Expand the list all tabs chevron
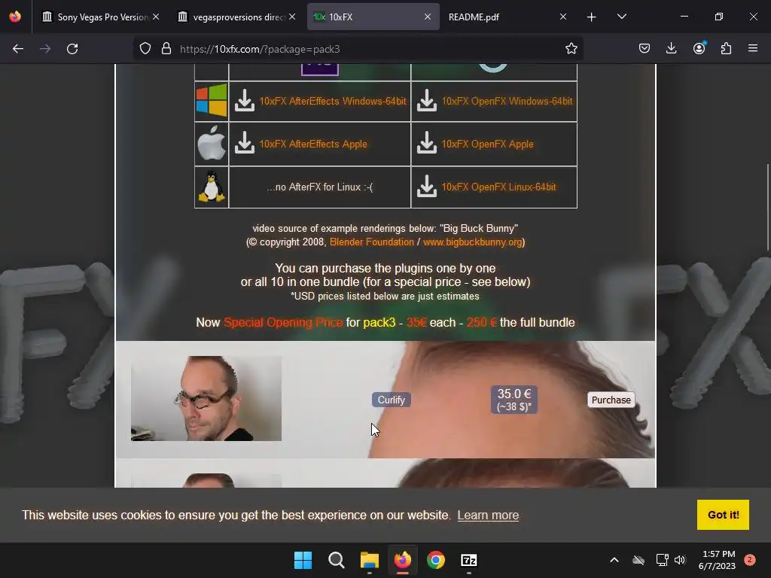 tap(621, 17)
